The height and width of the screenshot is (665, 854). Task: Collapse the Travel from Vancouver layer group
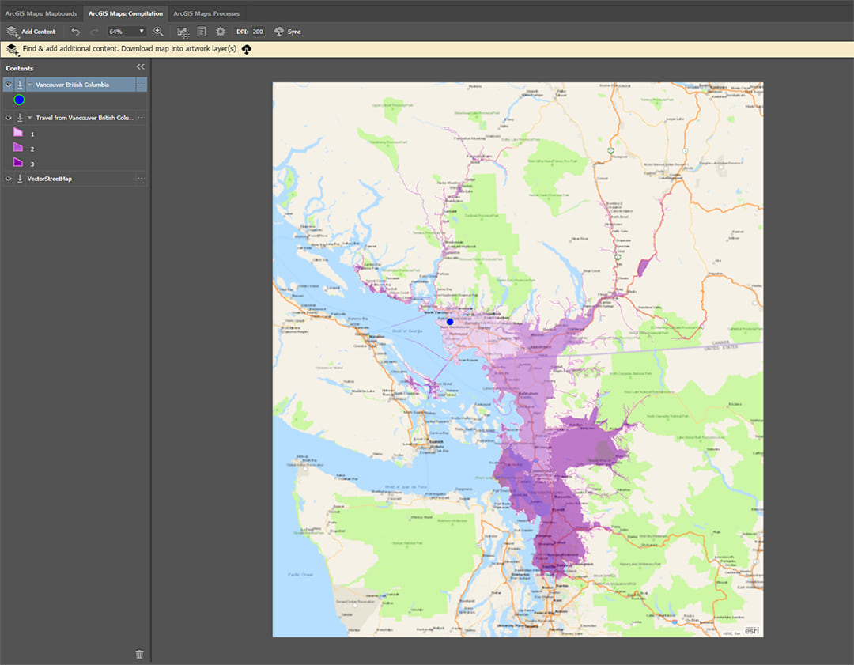[30, 118]
